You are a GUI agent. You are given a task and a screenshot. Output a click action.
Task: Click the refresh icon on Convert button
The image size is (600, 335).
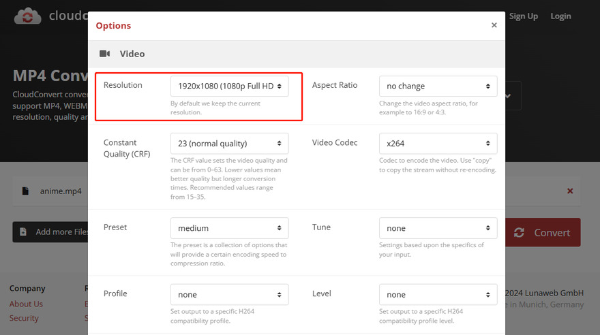tap(520, 232)
